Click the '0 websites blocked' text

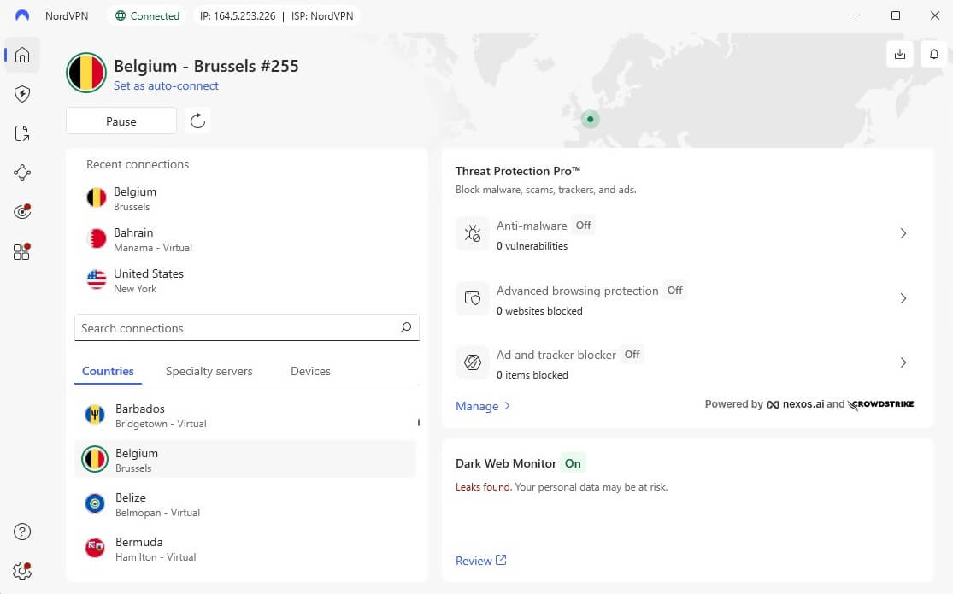point(539,311)
